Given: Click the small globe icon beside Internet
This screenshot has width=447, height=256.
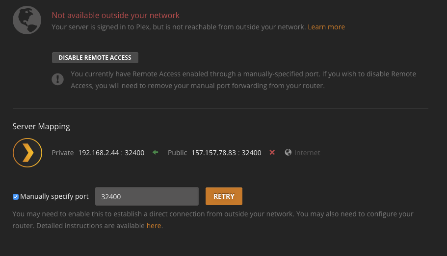Looking at the screenshot, I should point(288,153).
